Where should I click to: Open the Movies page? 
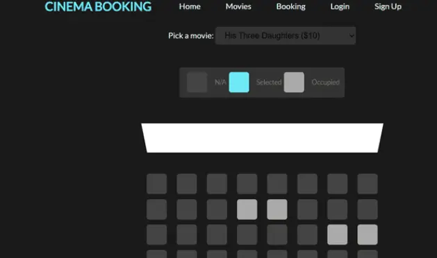point(238,6)
